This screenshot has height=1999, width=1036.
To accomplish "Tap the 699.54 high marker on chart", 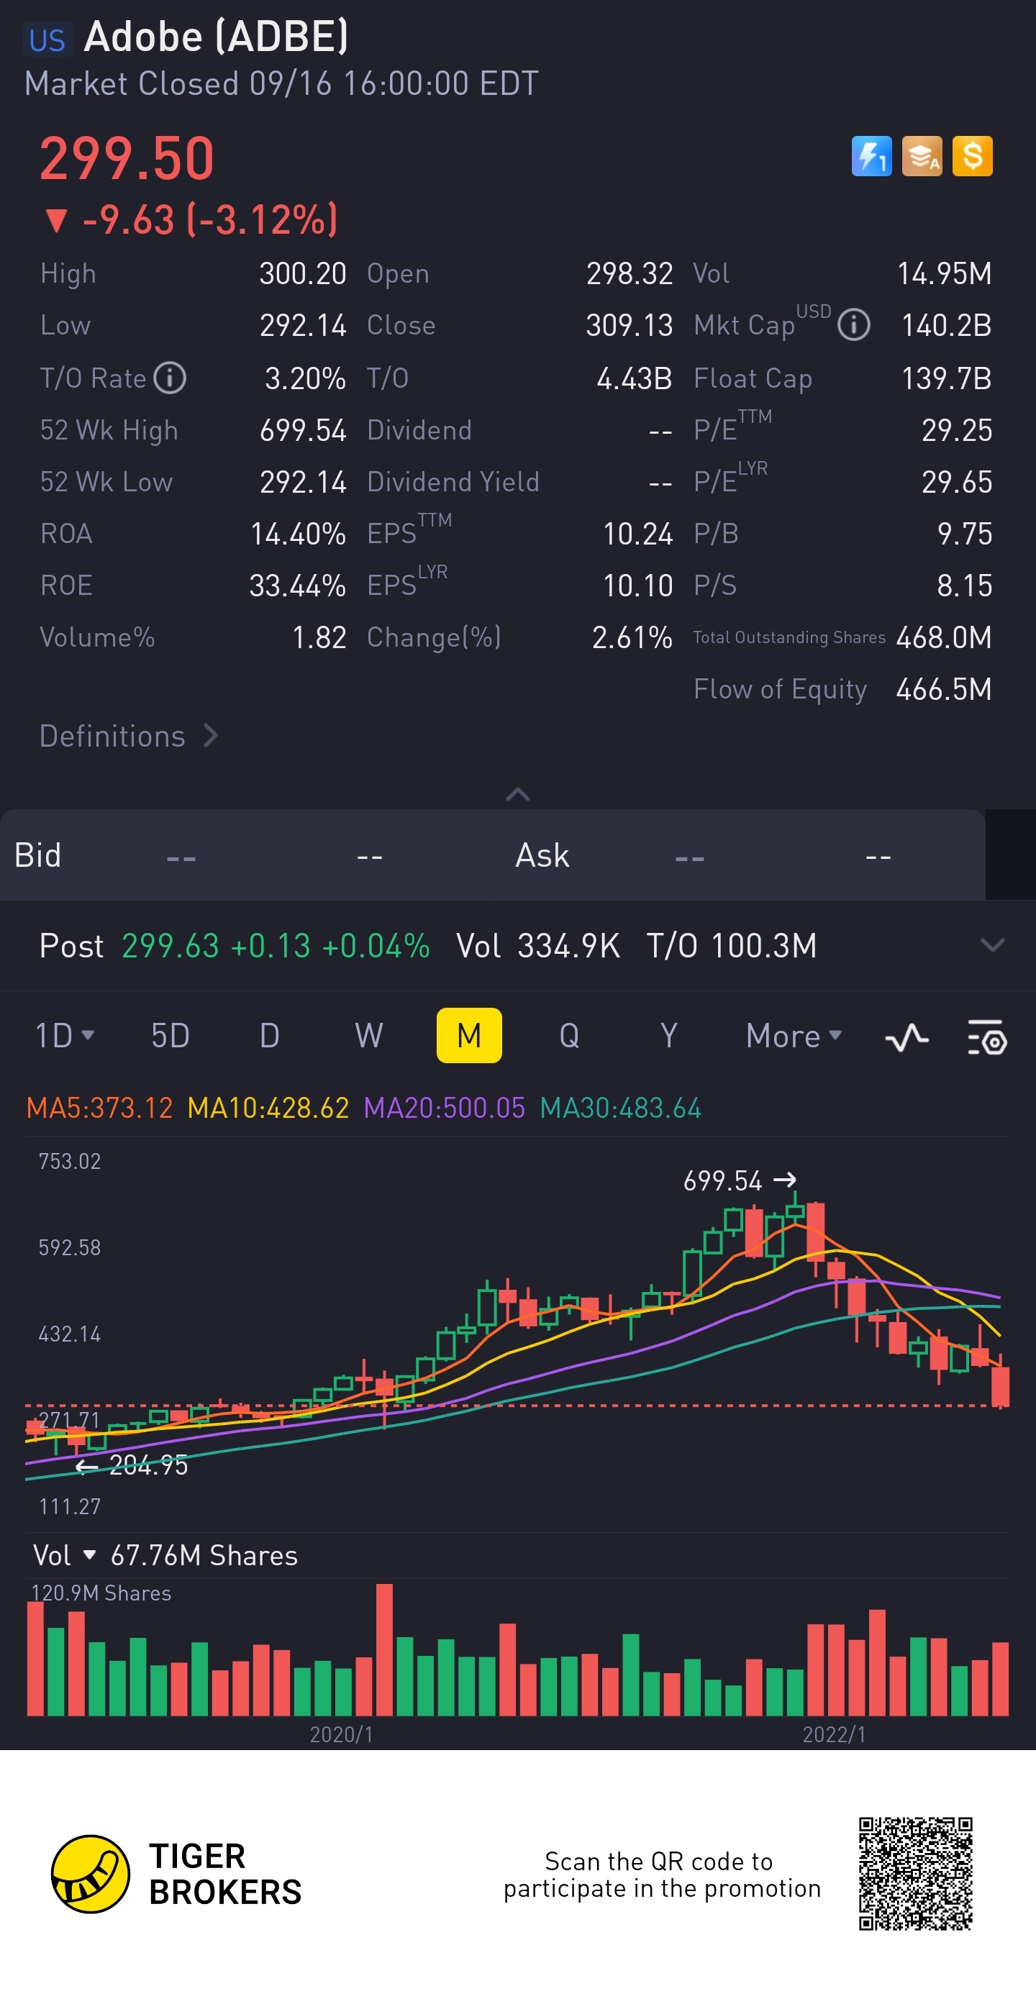I will coord(740,1180).
